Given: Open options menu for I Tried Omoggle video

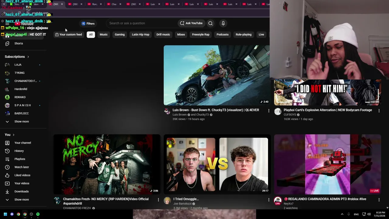Looking at the screenshot, I should (x=269, y=200).
